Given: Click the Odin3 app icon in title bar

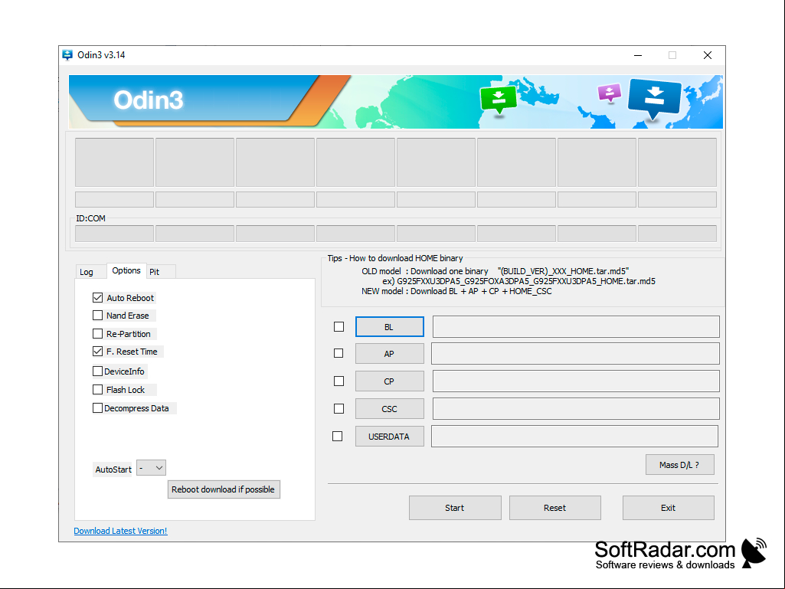Looking at the screenshot, I should click(x=67, y=55).
